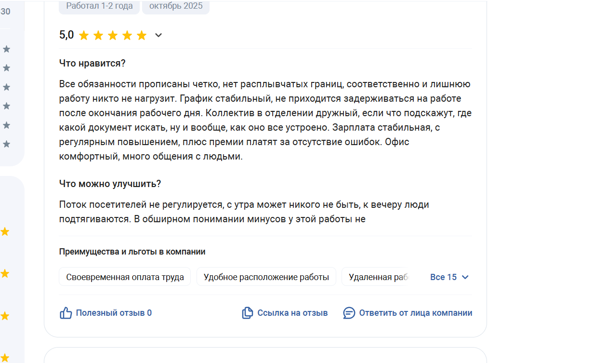Click the top gray star in the left sidebar
The height and width of the screenshot is (363, 593).
(x=6, y=49)
